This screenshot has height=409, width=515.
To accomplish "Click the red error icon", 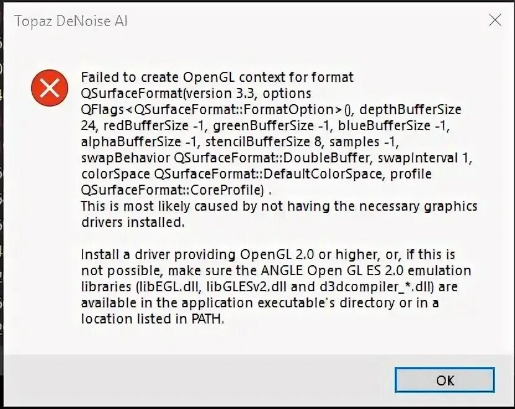I will (x=49, y=88).
